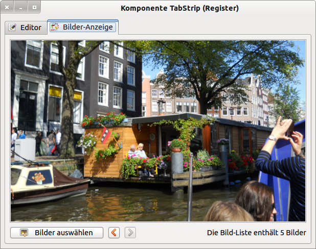Screen dimensions: 316x249
Task: Click the red flag on the houseboat
Action: click(x=105, y=135)
